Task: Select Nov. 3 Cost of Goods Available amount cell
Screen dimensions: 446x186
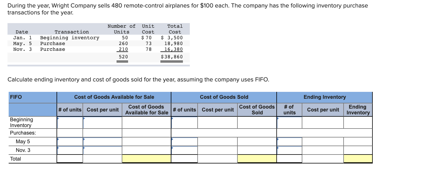Action: click(146, 150)
